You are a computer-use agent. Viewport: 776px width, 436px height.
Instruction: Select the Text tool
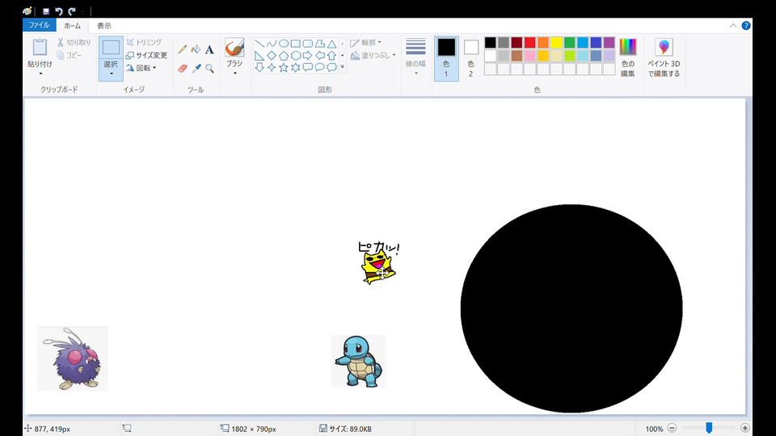209,49
